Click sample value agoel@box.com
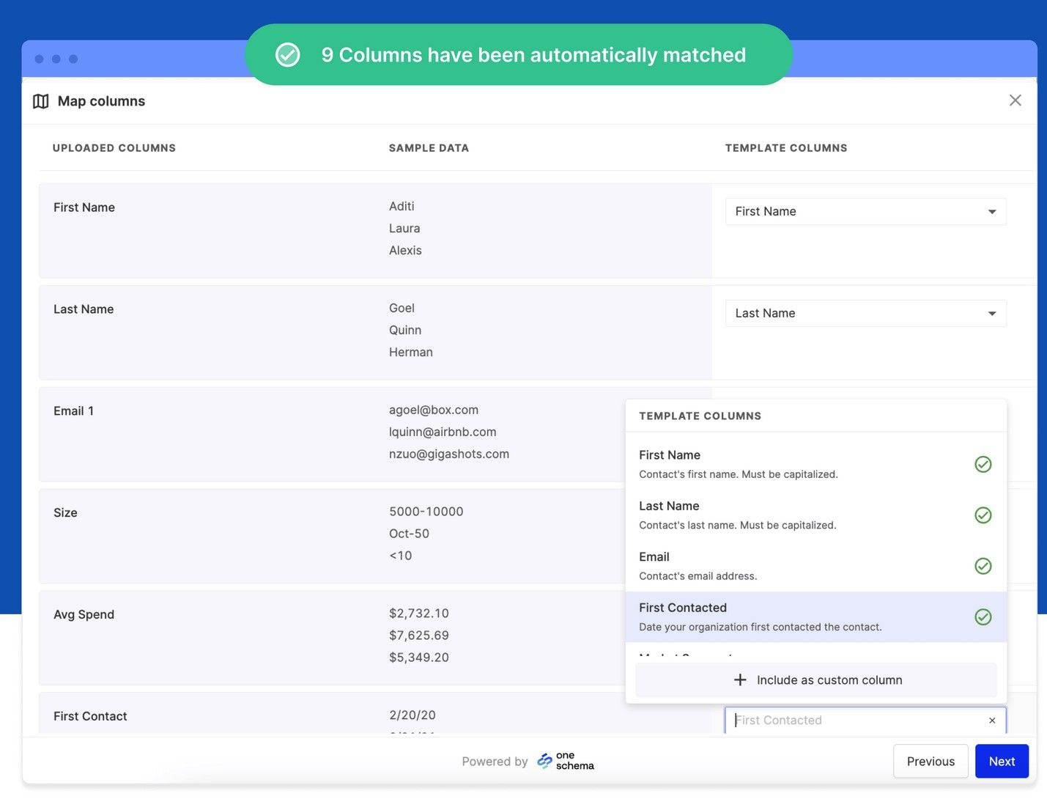Image resolution: width=1047 pixels, height=799 pixels. [434, 410]
